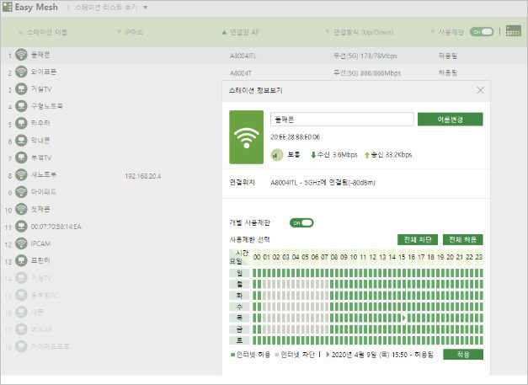Sort by 연결된 AP column
Viewport: 528px width, 385px height.
pos(245,31)
